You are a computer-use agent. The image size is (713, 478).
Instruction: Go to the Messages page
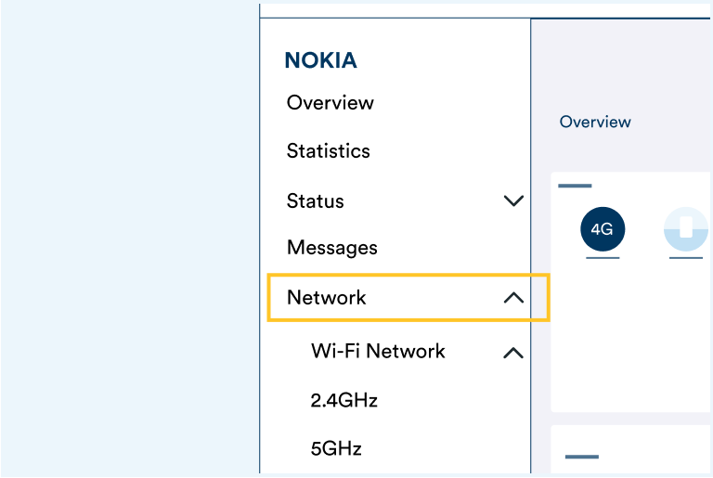pos(331,248)
